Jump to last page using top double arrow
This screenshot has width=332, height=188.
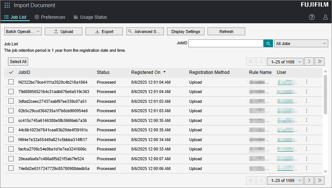click(320, 62)
